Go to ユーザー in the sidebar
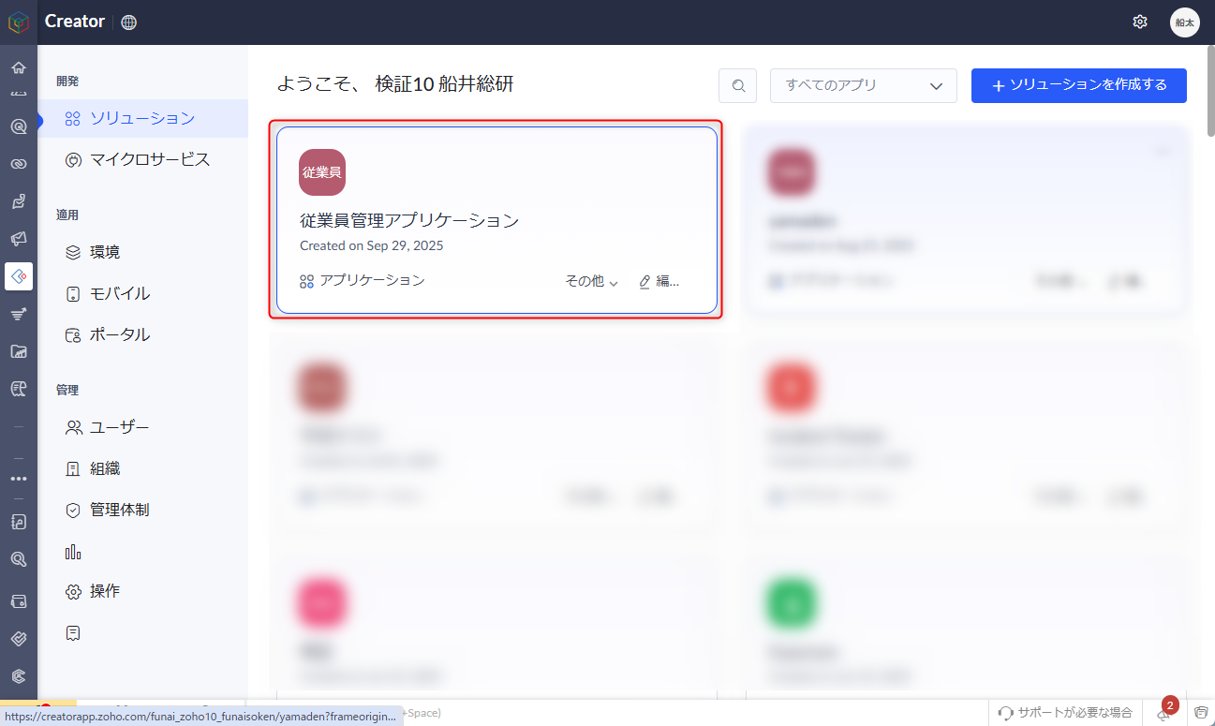The image size is (1215, 726). pos(119,427)
